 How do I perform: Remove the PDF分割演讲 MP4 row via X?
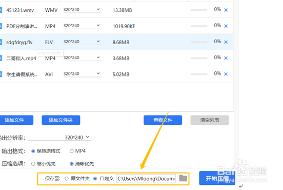click(x=226, y=26)
